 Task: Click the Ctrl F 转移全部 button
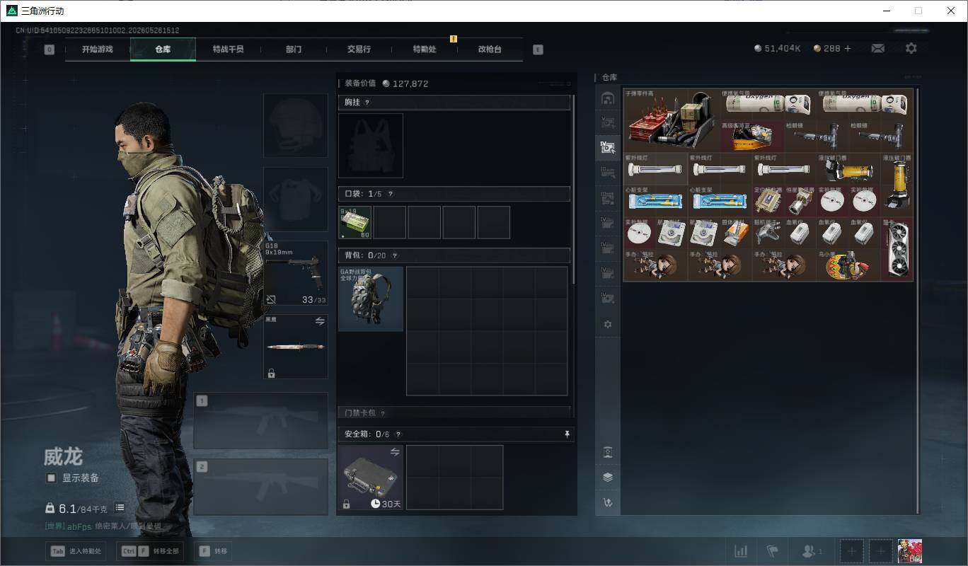pos(150,551)
